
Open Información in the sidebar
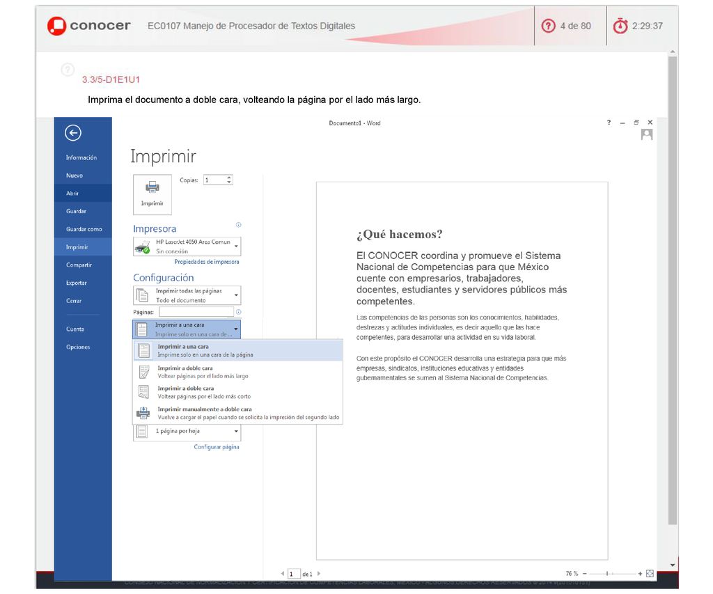83,157
